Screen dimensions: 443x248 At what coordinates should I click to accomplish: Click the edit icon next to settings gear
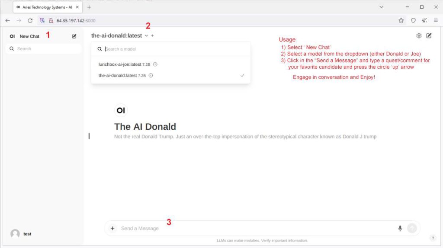(x=429, y=36)
